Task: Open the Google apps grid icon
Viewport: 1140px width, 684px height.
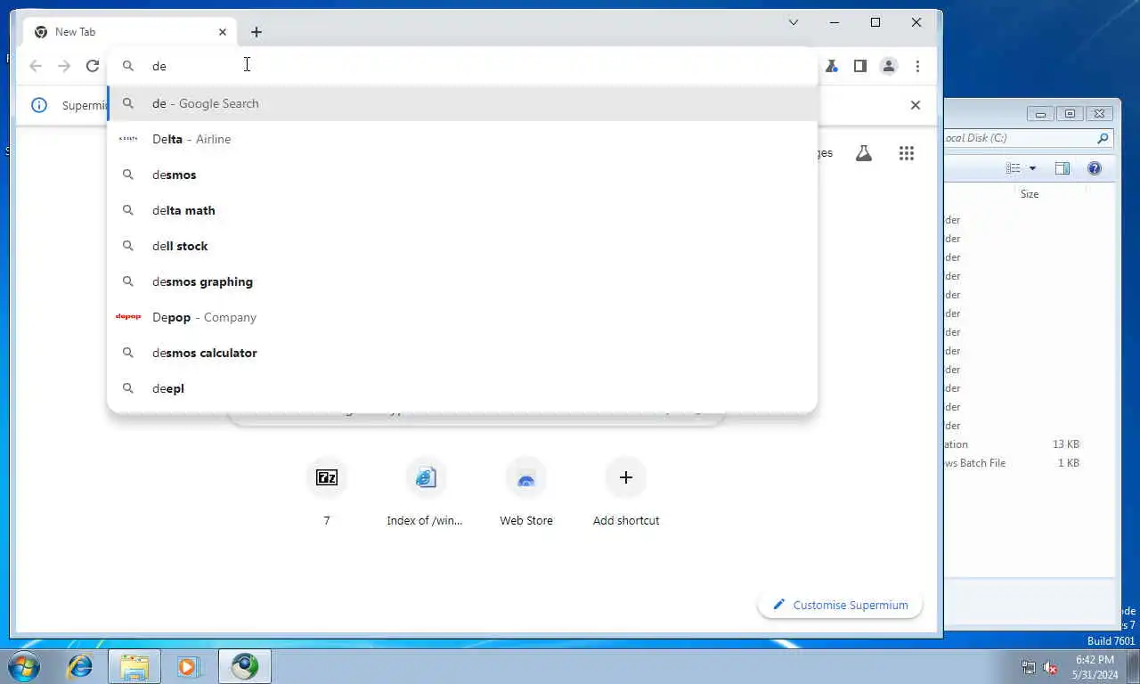Action: tap(907, 153)
